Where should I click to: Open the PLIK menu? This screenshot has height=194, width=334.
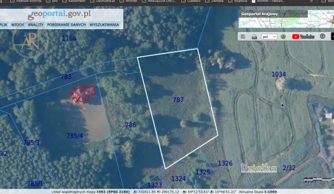[3, 25]
